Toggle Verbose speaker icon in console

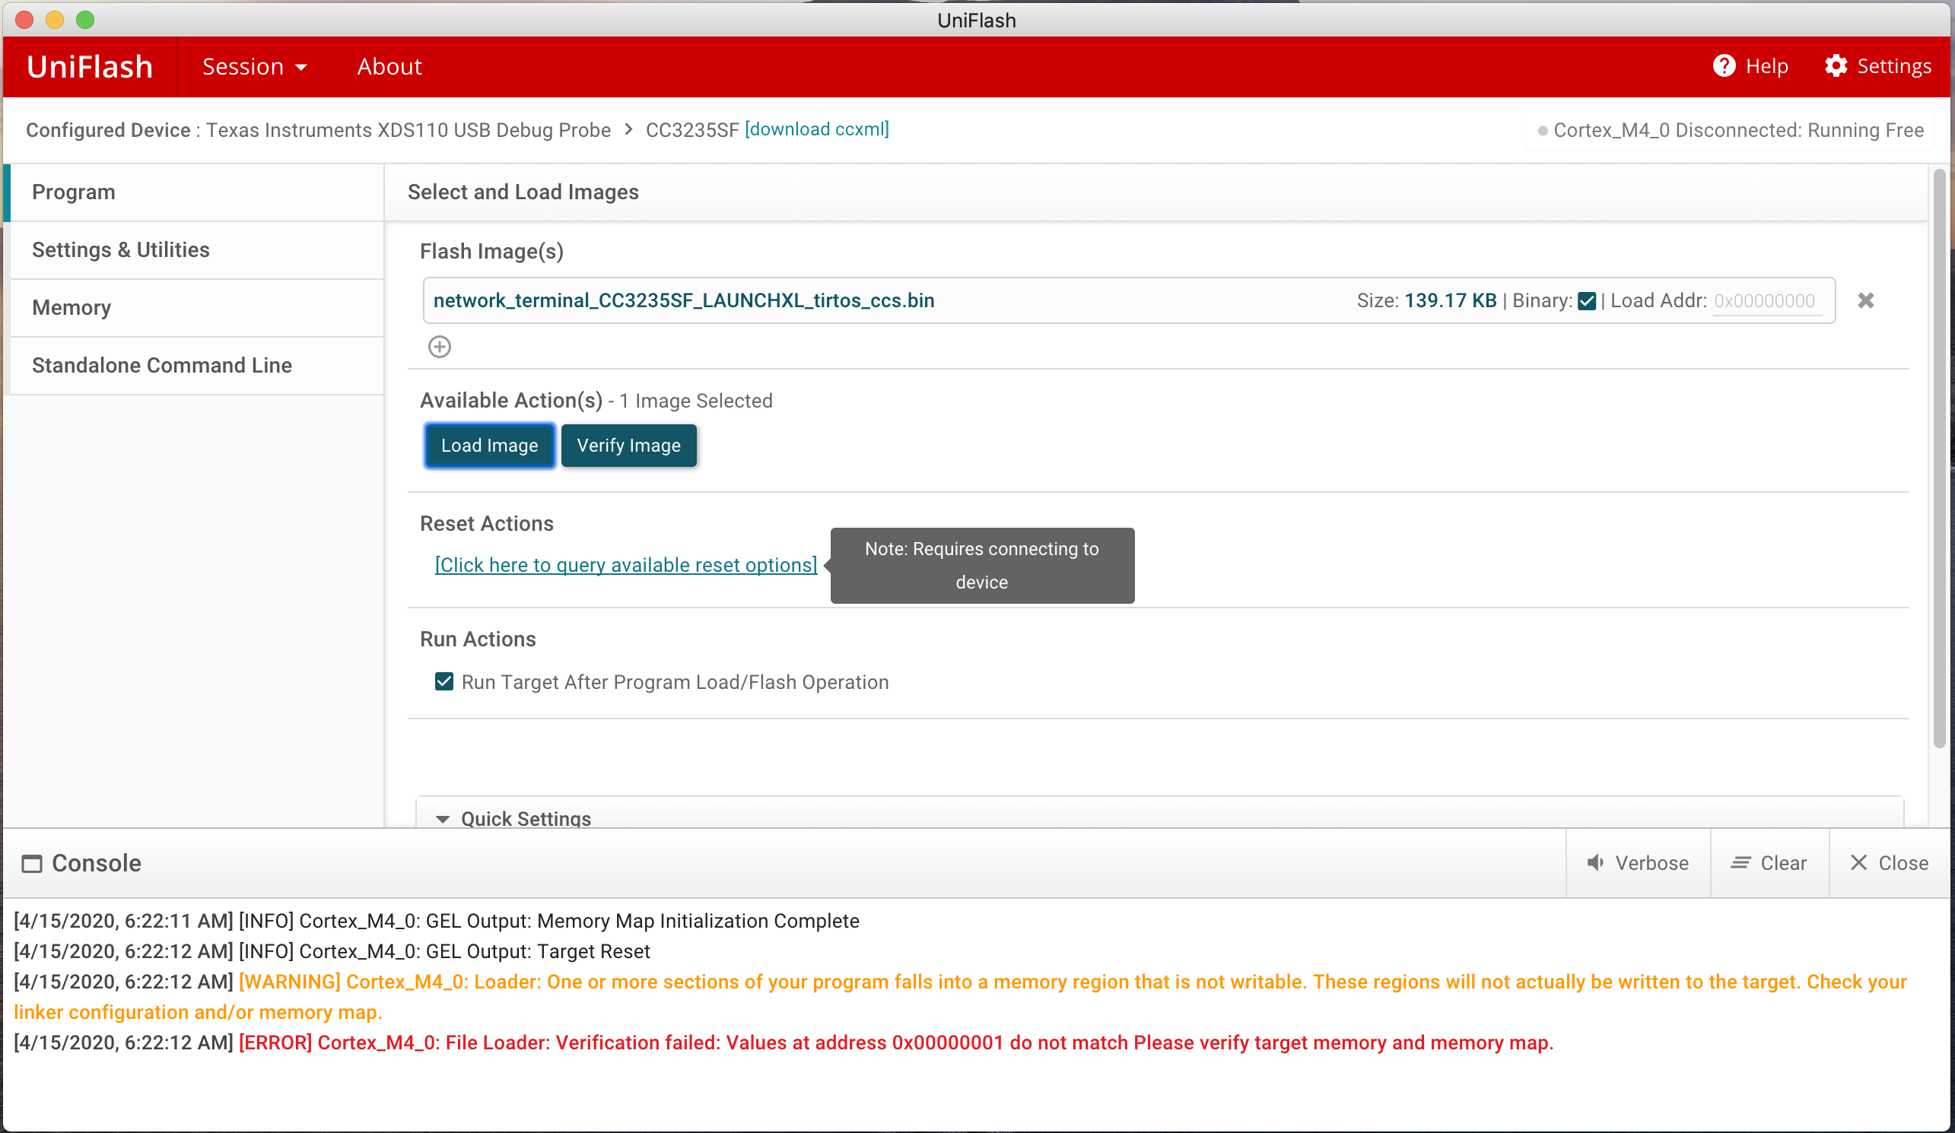coord(1595,862)
